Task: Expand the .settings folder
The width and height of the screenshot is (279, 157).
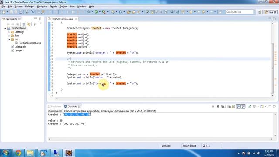Action: pos(9,32)
